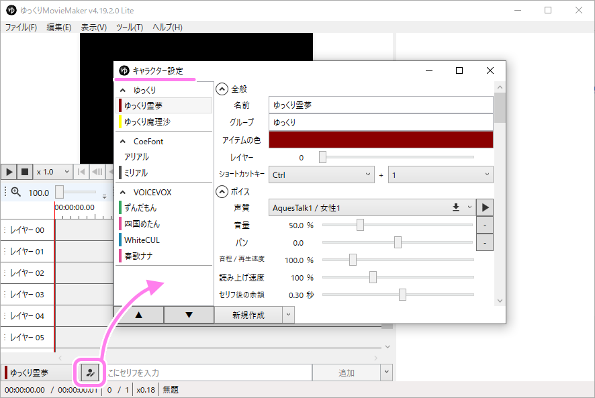Select WhiteCUL character
This screenshot has height=398, width=595.
click(x=164, y=240)
